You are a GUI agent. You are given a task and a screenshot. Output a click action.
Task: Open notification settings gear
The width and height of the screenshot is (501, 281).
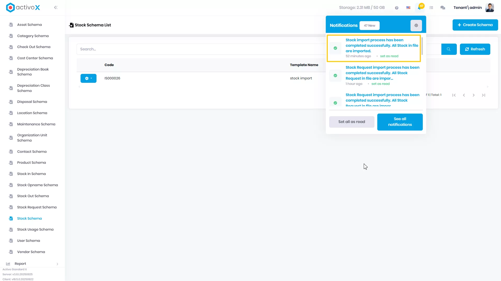point(416,25)
